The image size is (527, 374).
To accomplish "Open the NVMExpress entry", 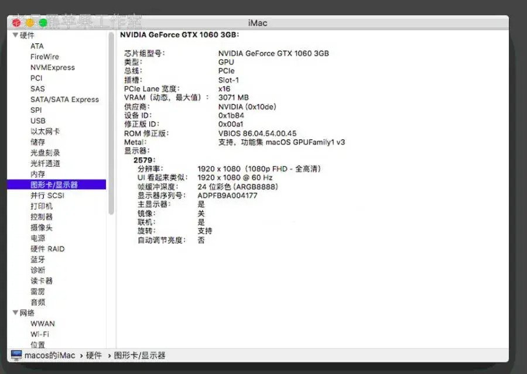I will (x=53, y=67).
